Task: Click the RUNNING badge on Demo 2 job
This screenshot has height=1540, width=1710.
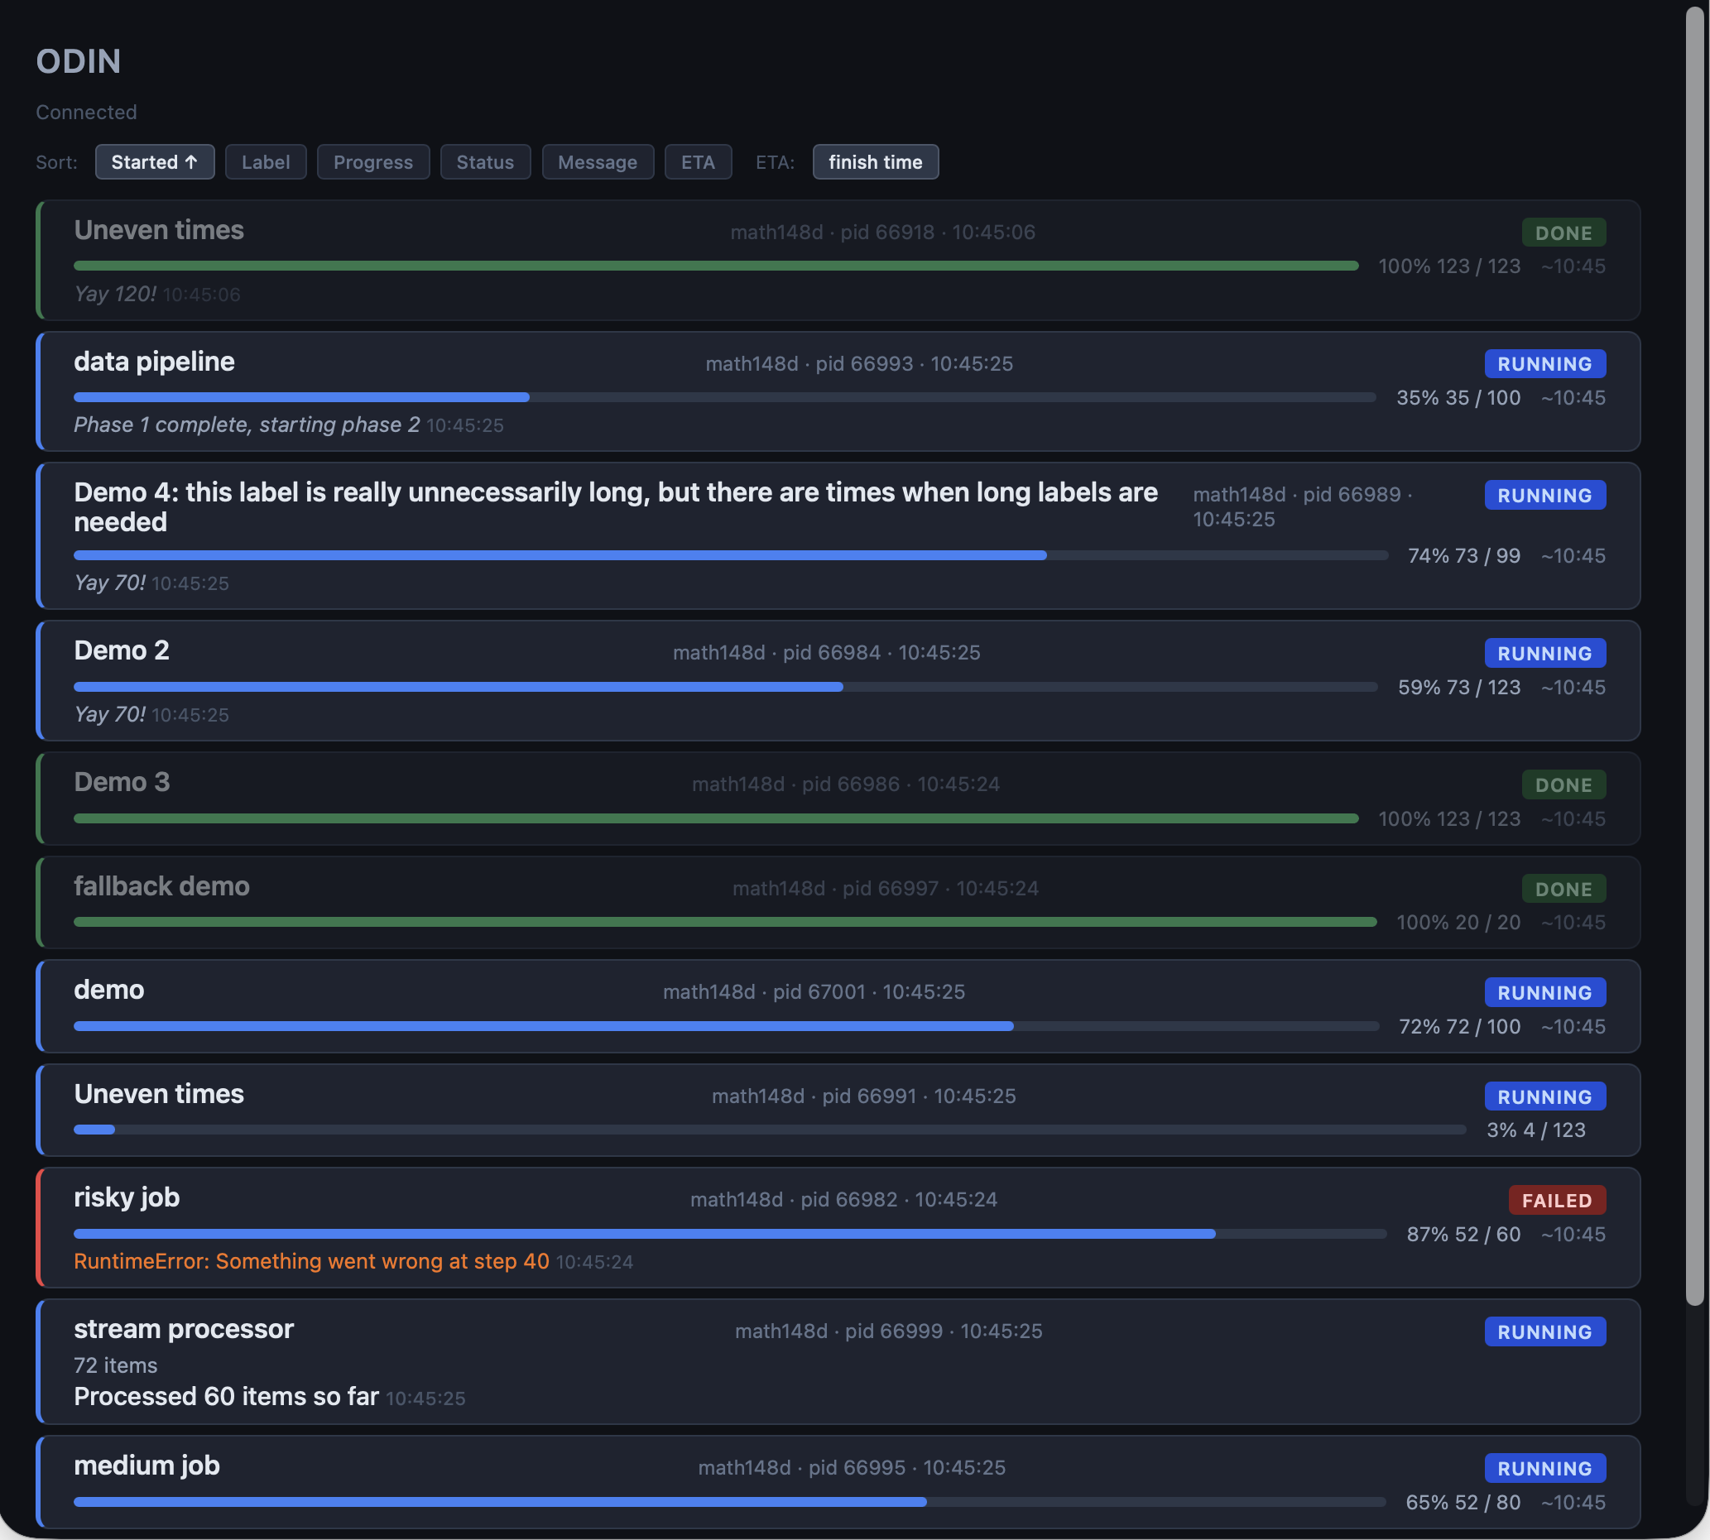Action: tap(1545, 653)
